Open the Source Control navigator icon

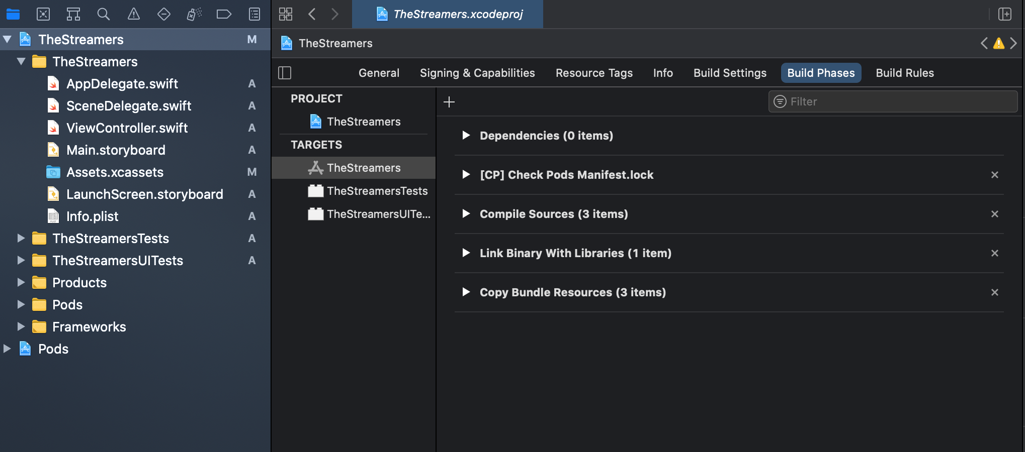click(x=43, y=14)
